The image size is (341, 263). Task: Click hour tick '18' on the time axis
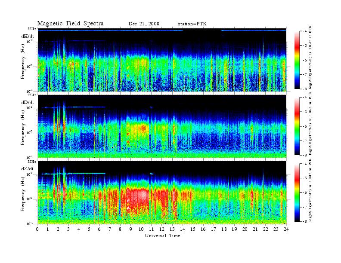[x=224, y=229]
